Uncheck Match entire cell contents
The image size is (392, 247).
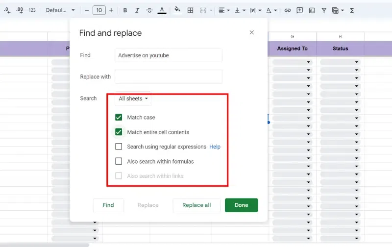pyautogui.click(x=119, y=132)
